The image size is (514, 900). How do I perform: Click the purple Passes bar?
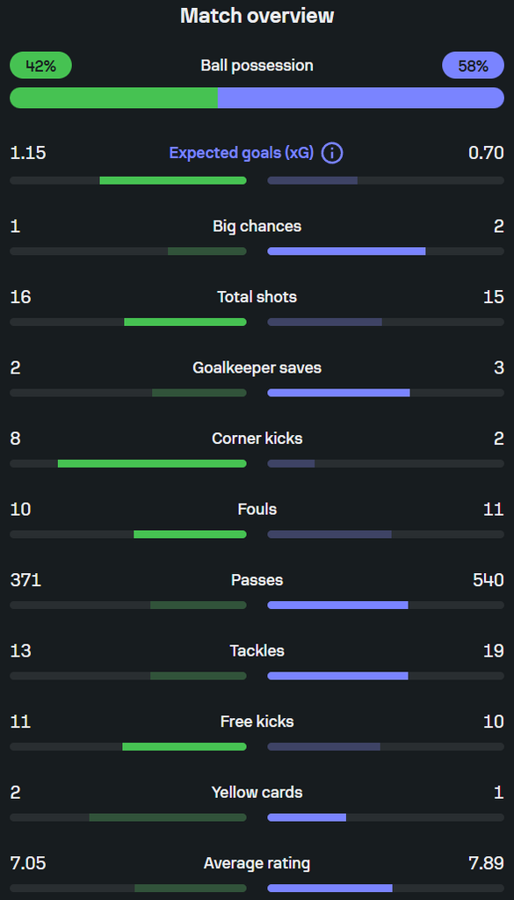point(338,605)
